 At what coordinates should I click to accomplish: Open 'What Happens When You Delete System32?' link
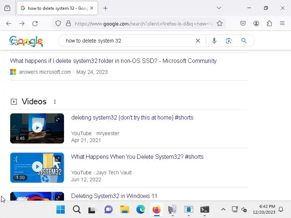pyautogui.click(x=137, y=157)
